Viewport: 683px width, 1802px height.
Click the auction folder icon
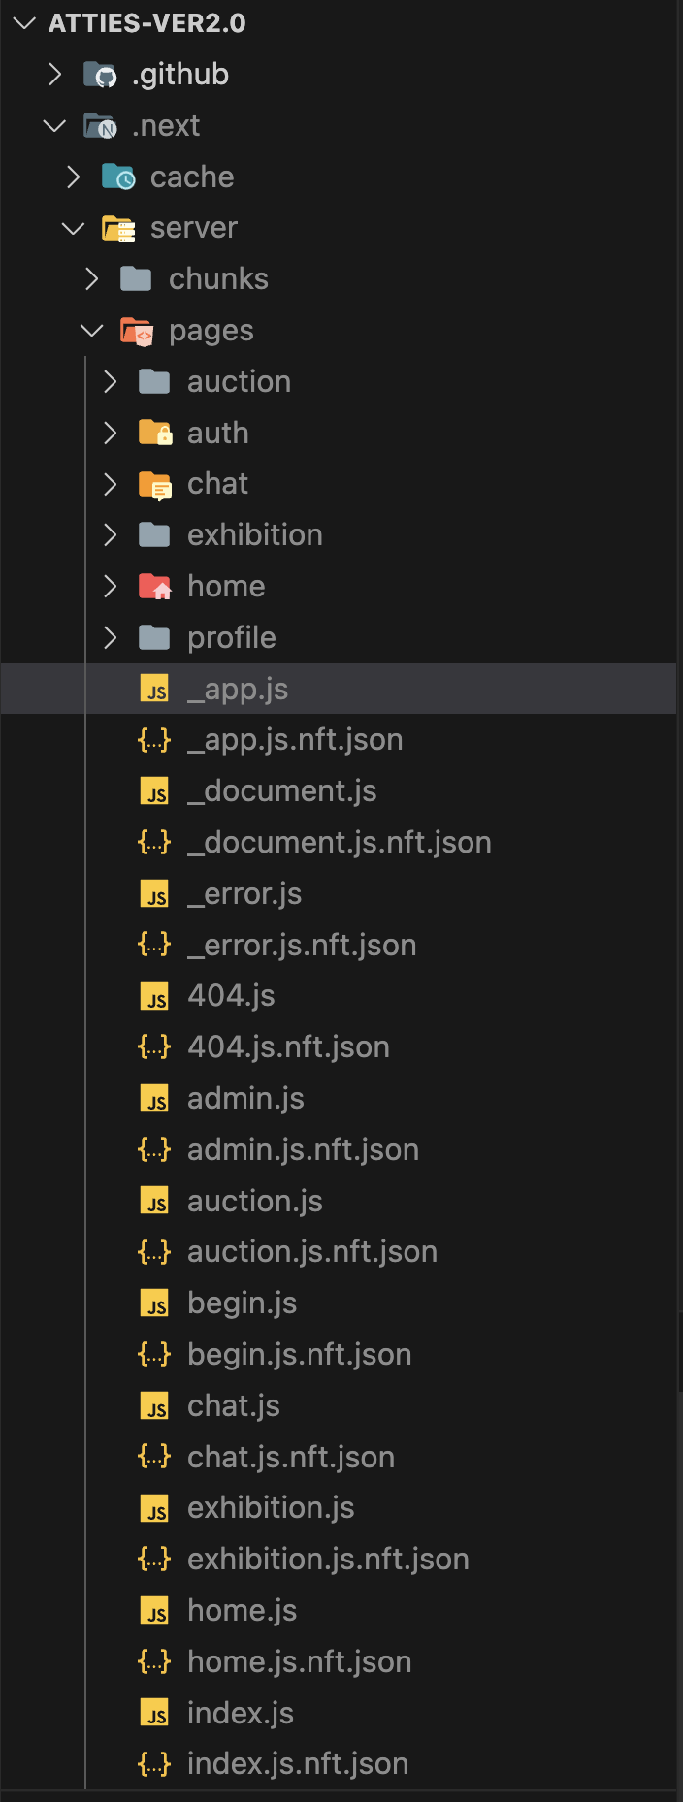click(x=154, y=381)
